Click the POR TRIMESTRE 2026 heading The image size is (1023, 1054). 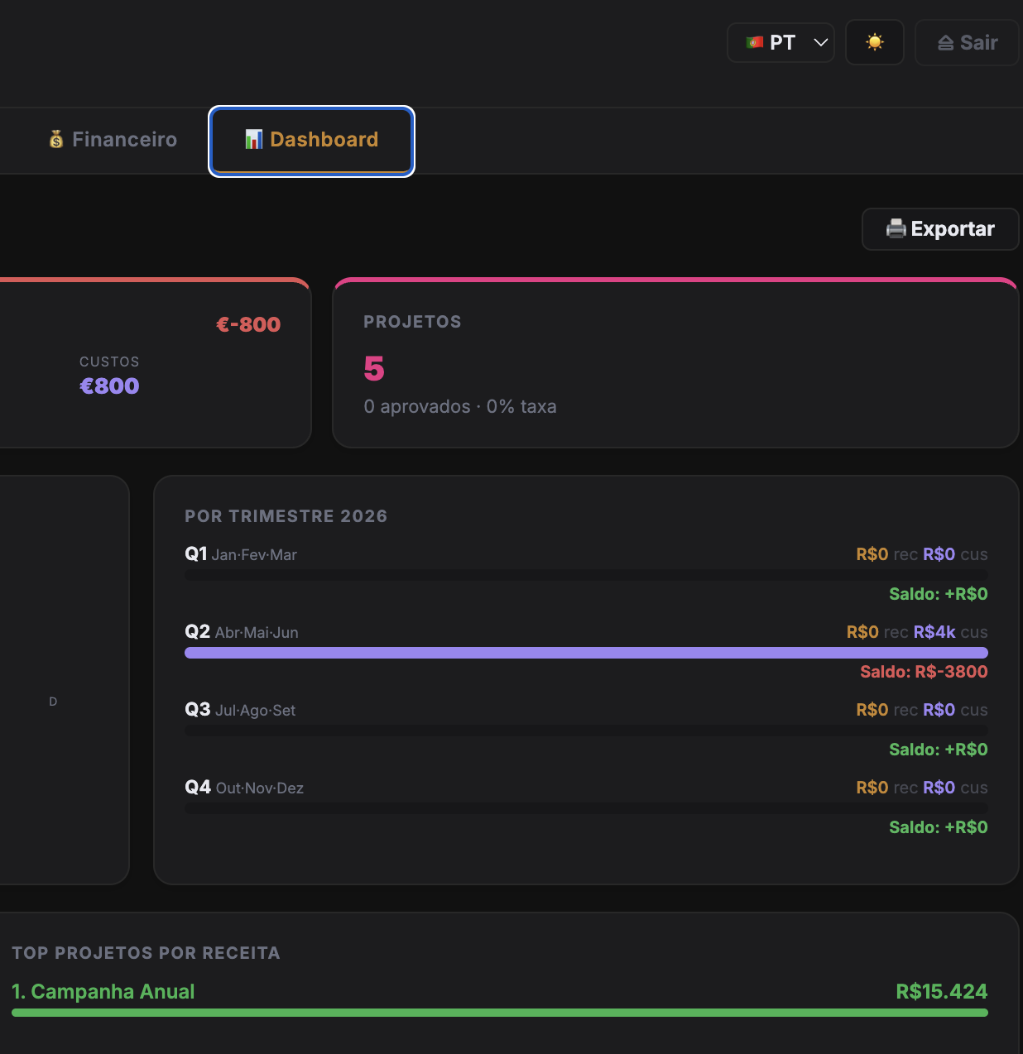[x=286, y=516]
